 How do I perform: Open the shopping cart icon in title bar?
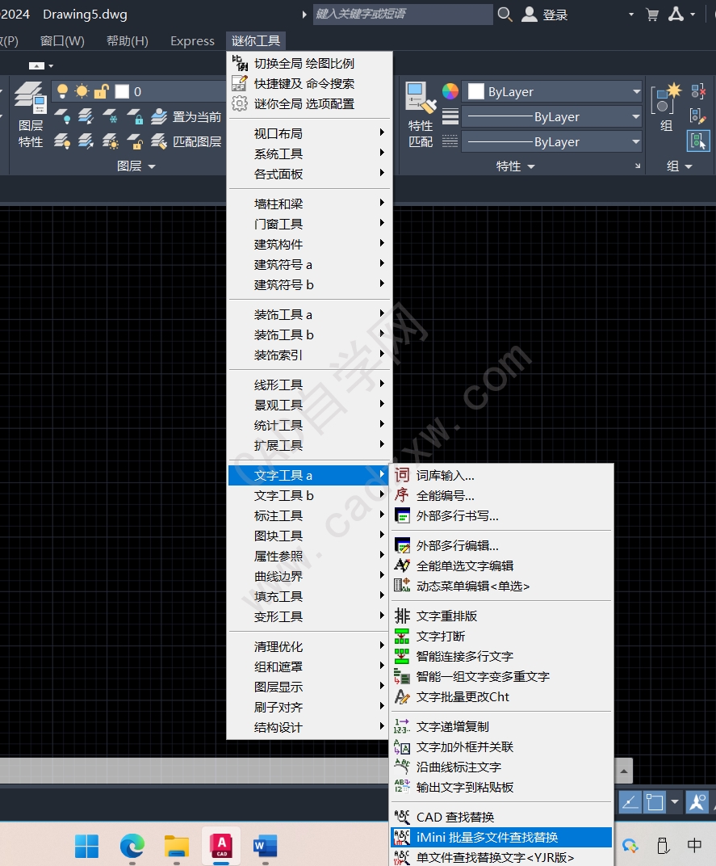[652, 15]
